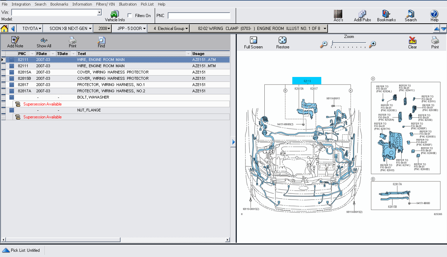Open the 2008 year dropdown
Screen dimensions: 447x257
point(102,29)
